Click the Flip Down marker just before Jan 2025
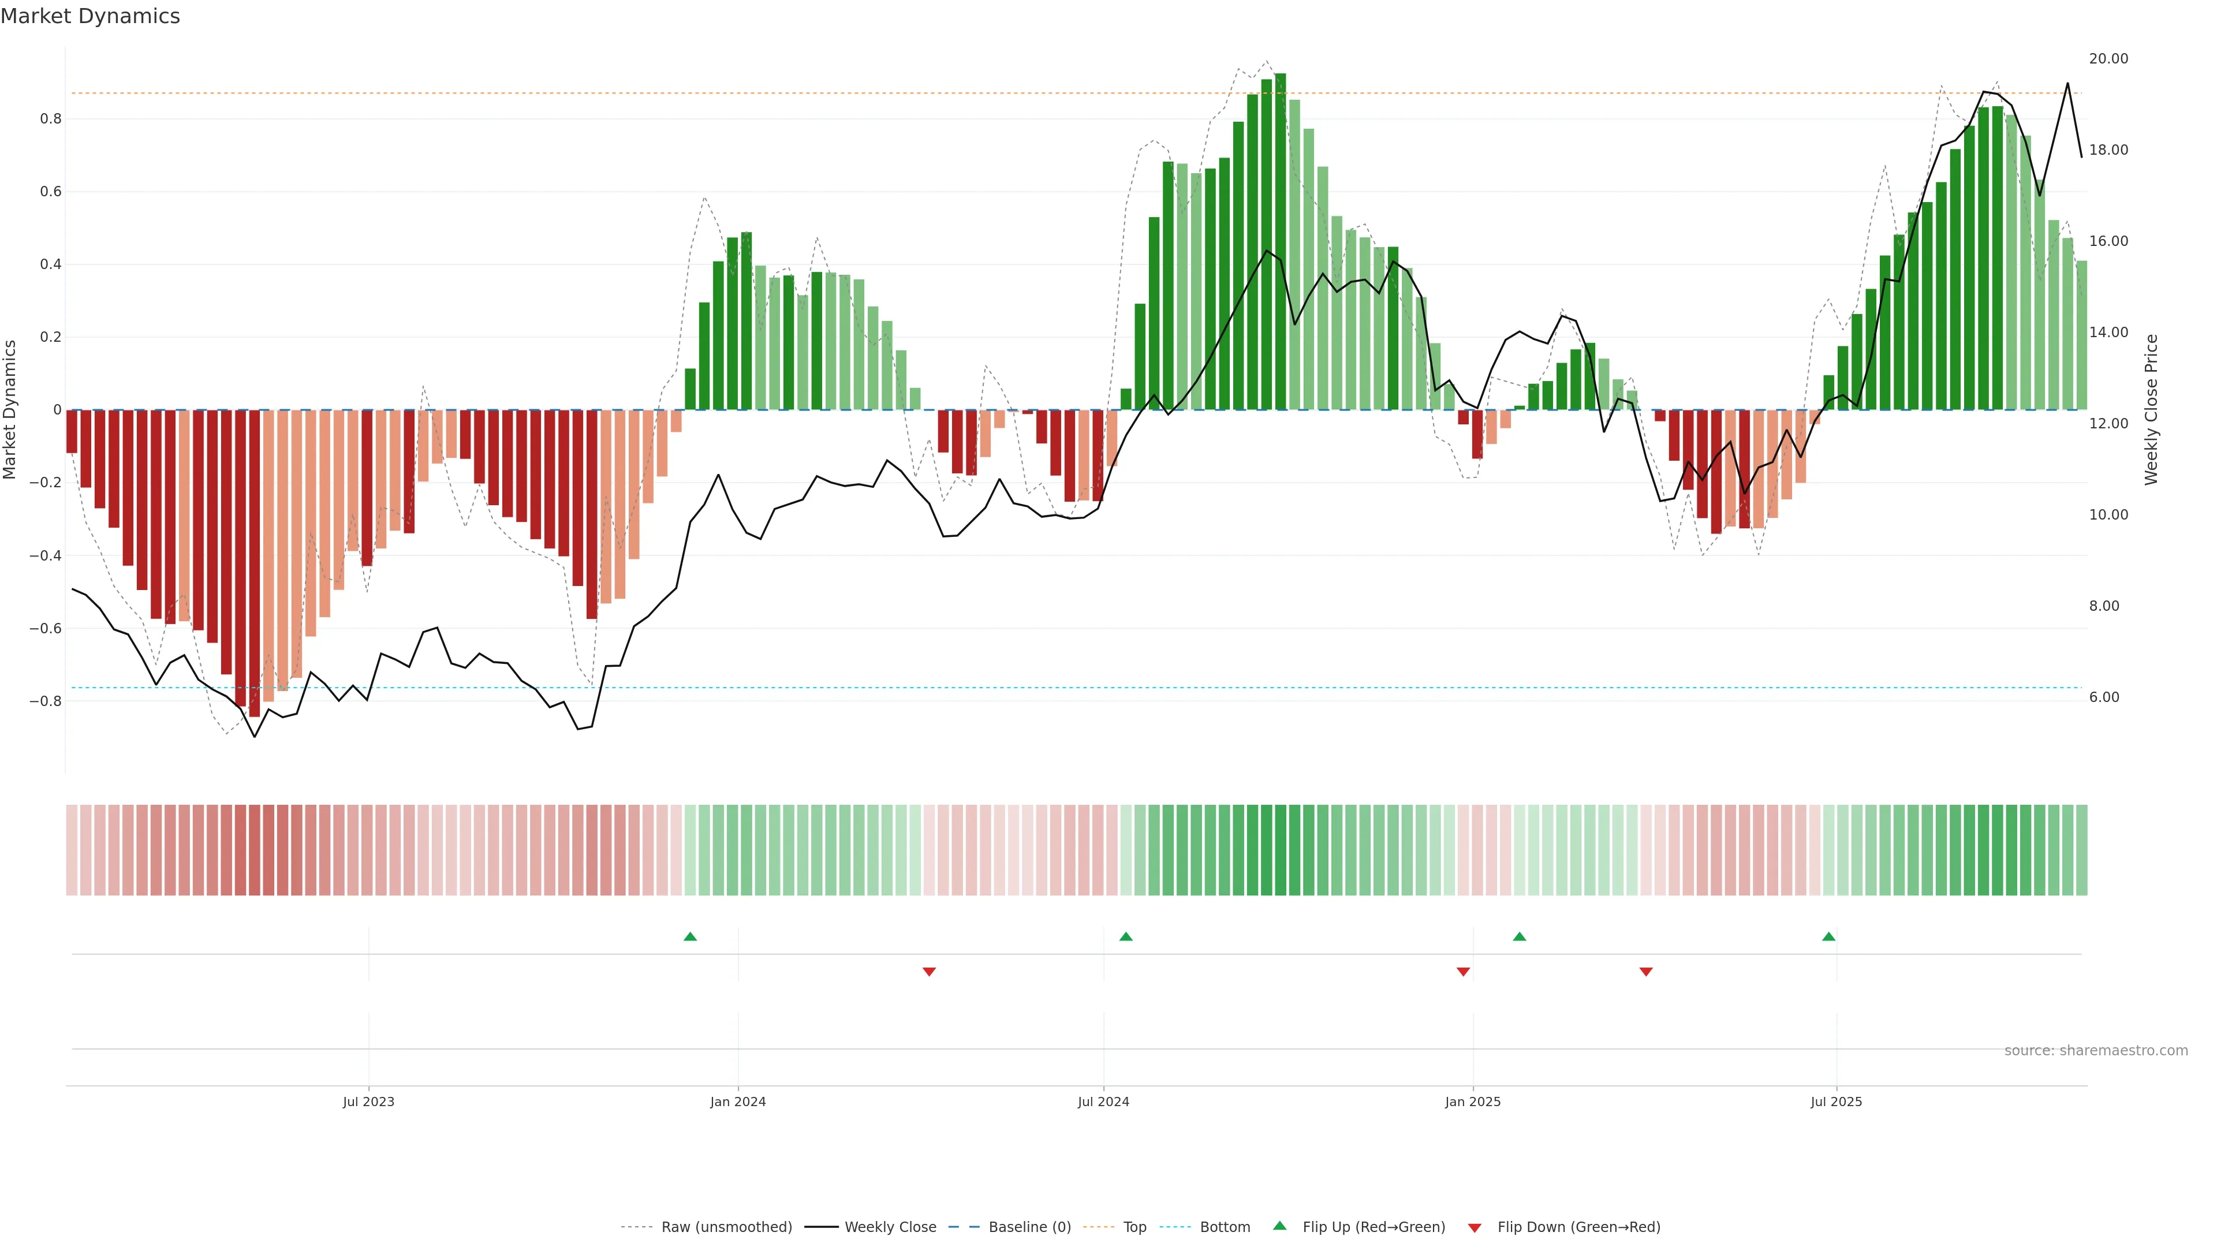Screen dimensions: 2217x1247 [1463, 972]
